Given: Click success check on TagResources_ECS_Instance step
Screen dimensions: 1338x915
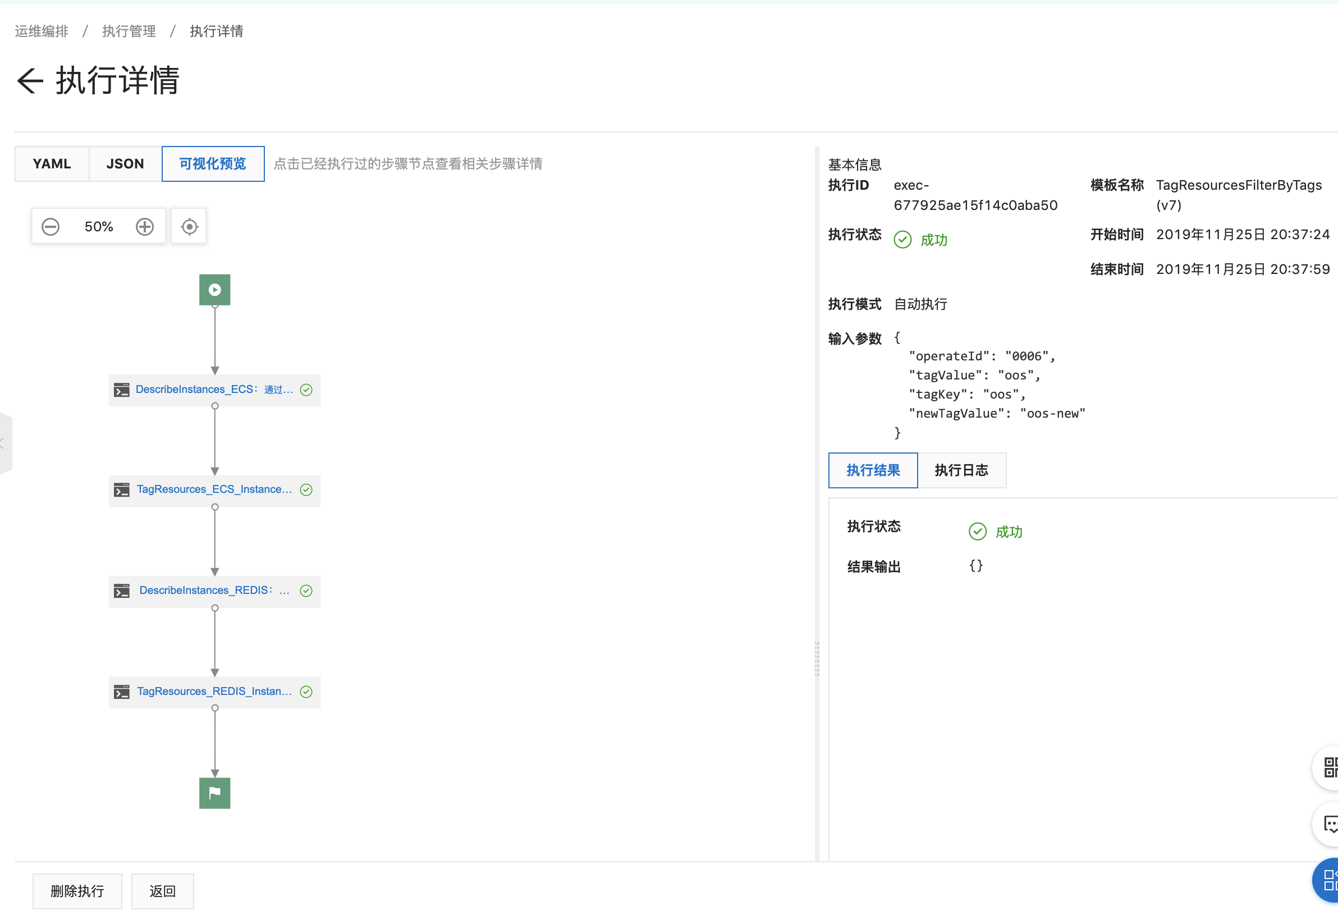Looking at the screenshot, I should point(306,489).
